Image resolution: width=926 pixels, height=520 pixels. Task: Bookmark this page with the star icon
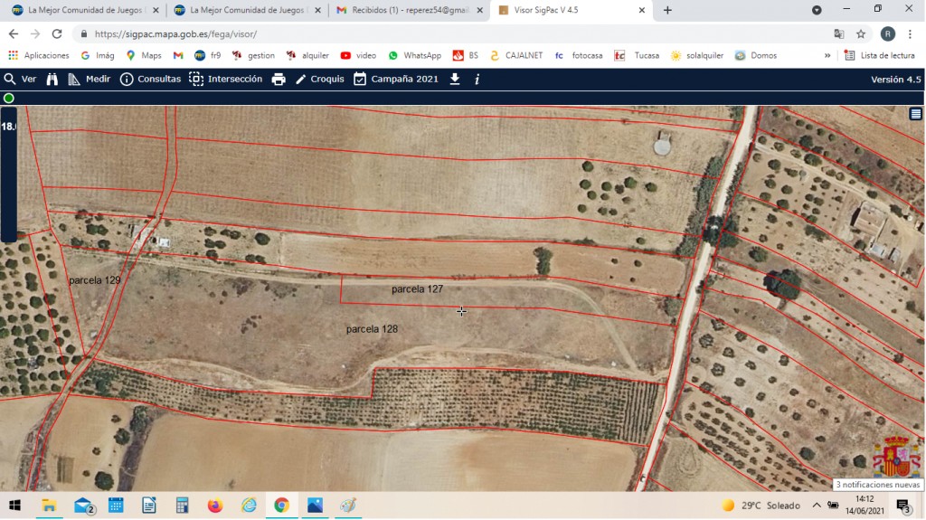pos(861,34)
